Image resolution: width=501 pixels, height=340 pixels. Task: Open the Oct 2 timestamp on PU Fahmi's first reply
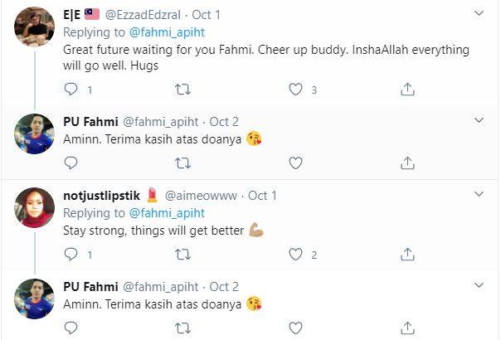[x=223, y=122]
